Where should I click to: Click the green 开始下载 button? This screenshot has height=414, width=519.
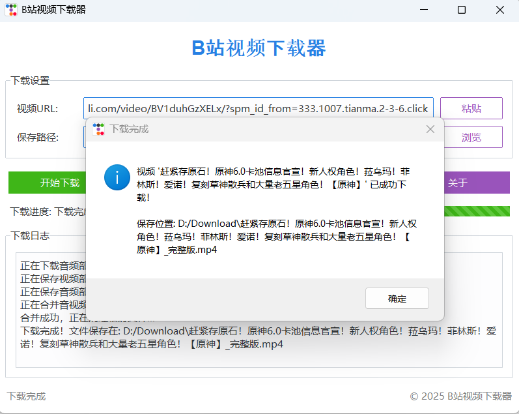click(48, 183)
